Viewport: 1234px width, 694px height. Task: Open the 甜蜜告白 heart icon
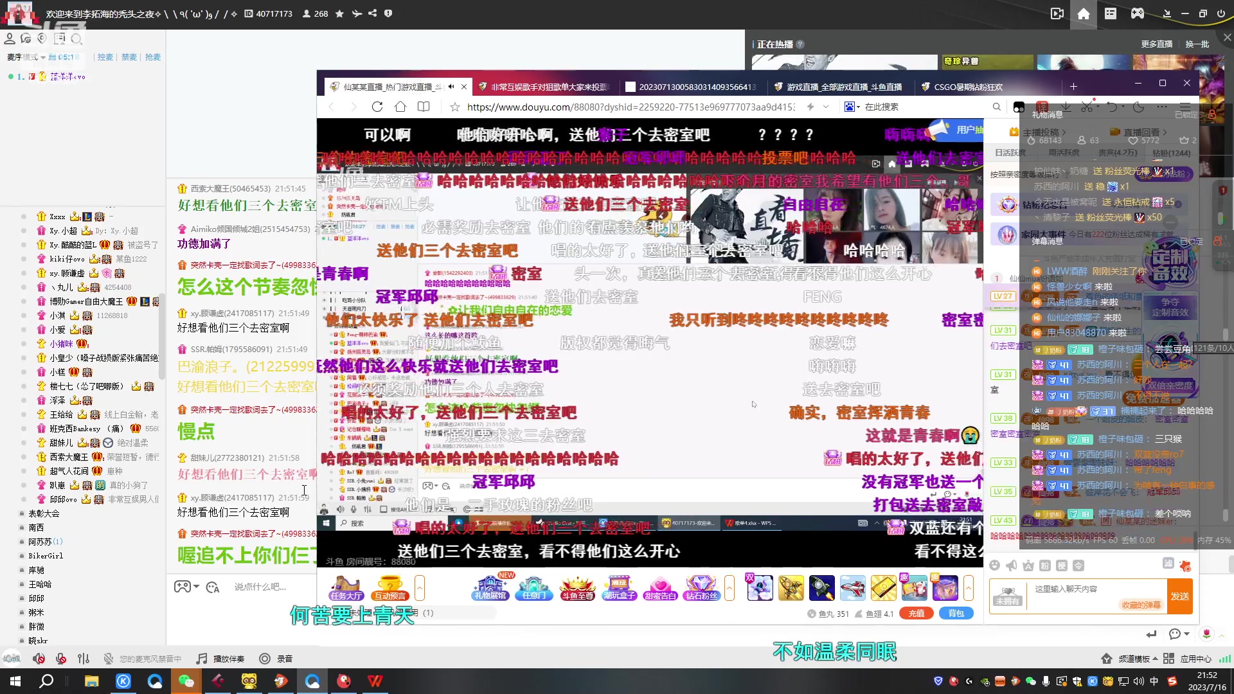[x=660, y=588]
